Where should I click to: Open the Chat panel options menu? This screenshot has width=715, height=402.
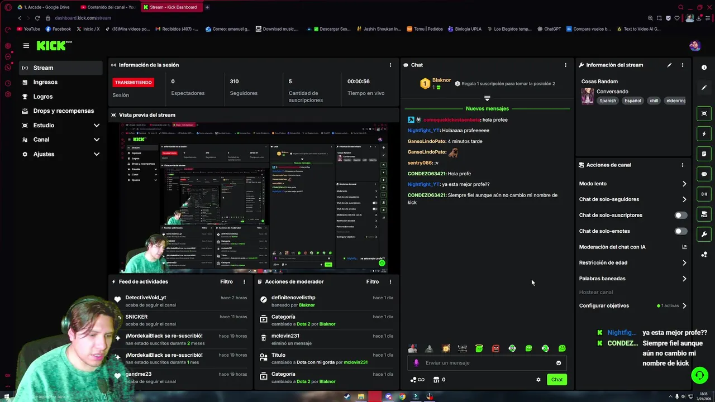pyautogui.click(x=565, y=65)
